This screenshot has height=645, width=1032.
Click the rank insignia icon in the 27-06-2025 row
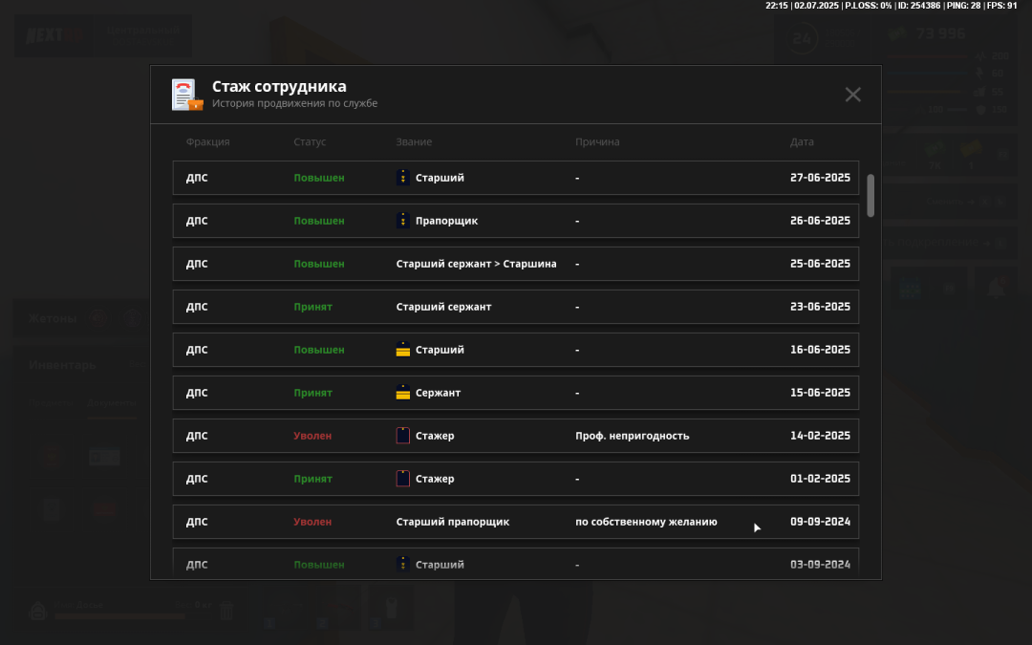pyautogui.click(x=403, y=178)
